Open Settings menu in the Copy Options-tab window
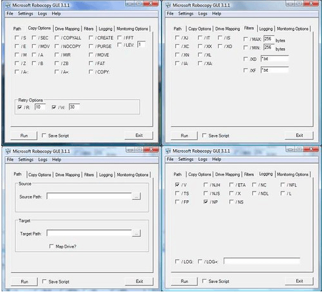This screenshot has width=322, height=292. [x=26, y=13]
